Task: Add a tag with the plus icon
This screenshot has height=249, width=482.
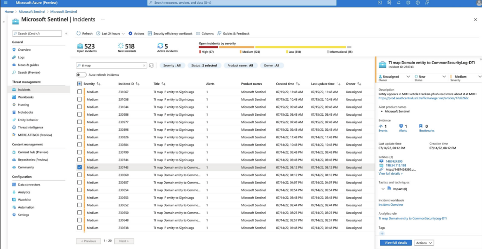Action: click(382, 233)
